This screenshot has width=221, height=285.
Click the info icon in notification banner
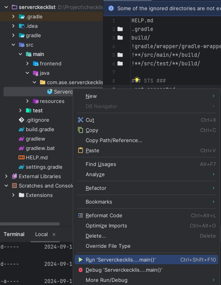click(x=111, y=8)
